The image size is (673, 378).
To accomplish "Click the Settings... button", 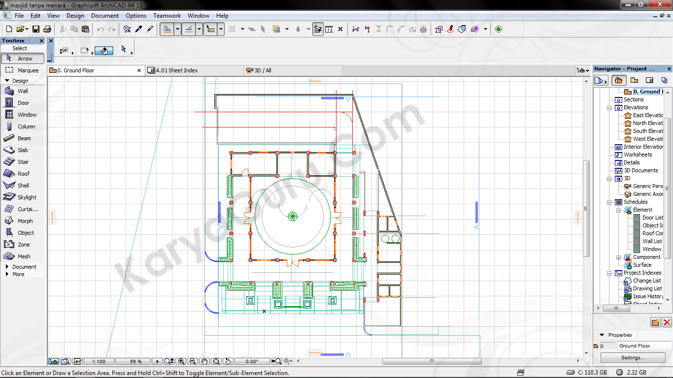I will [632, 357].
